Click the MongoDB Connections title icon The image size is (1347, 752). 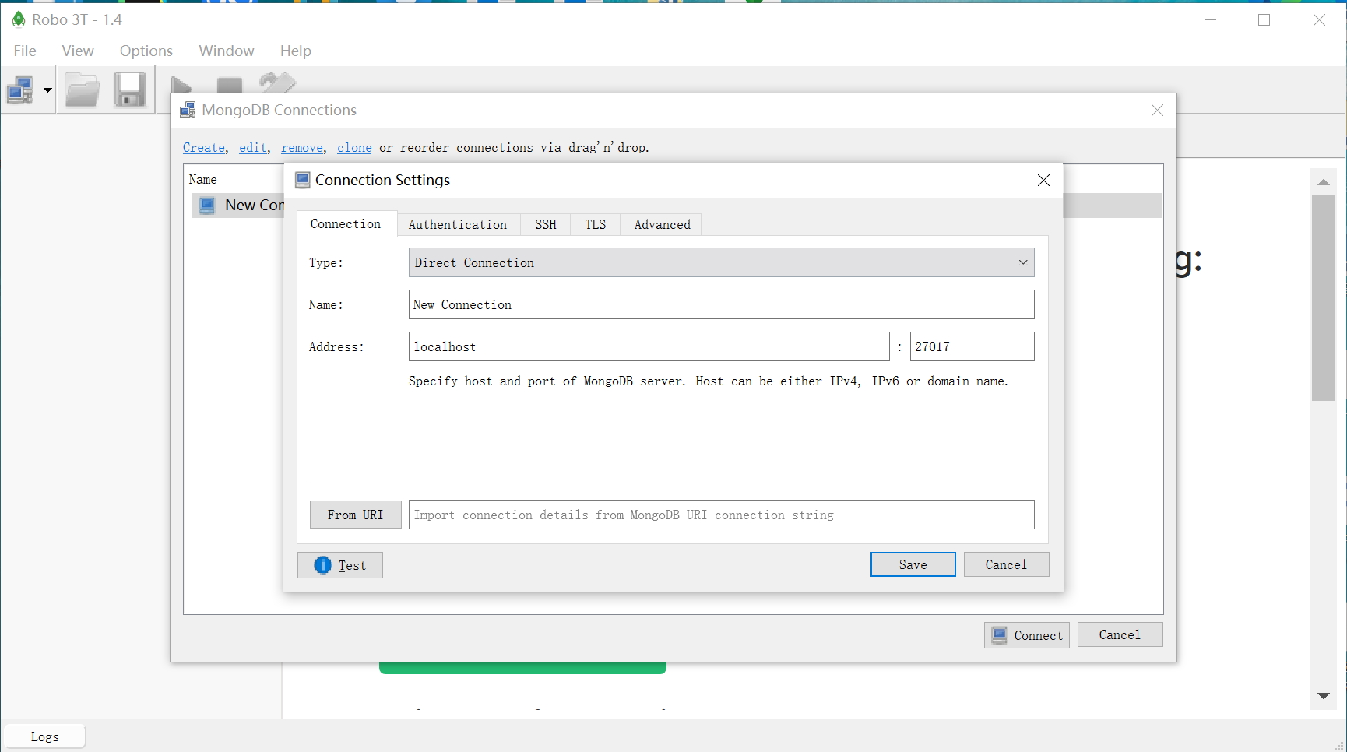188,110
